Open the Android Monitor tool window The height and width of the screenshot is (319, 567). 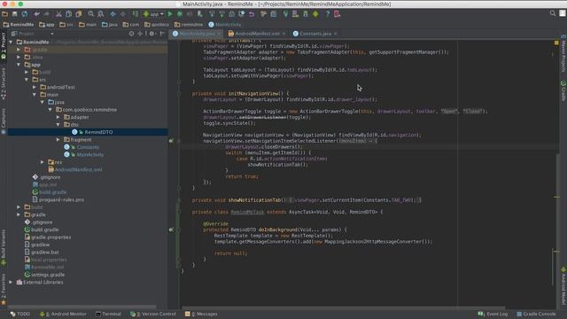coord(63,314)
